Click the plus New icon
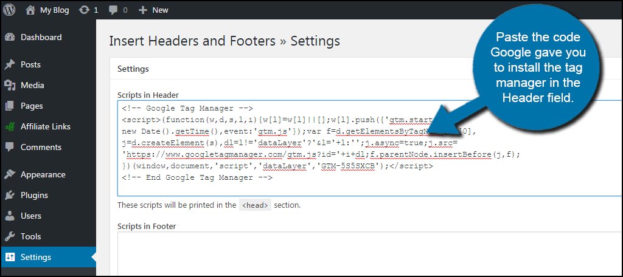Screen dimensions: 623x277 click(x=142, y=10)
